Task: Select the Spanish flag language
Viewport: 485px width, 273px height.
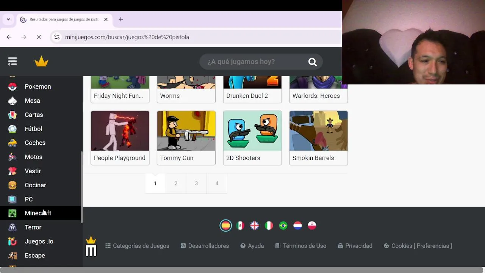Action: coord(225,226)
